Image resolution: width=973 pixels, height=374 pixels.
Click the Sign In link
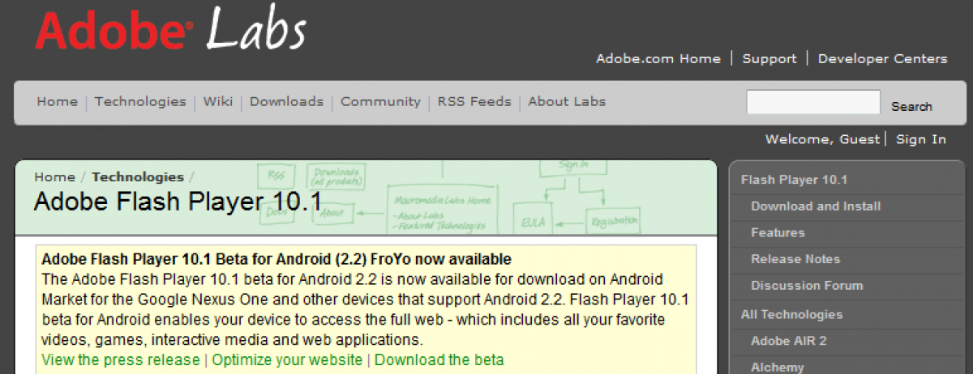coord(921,139)
